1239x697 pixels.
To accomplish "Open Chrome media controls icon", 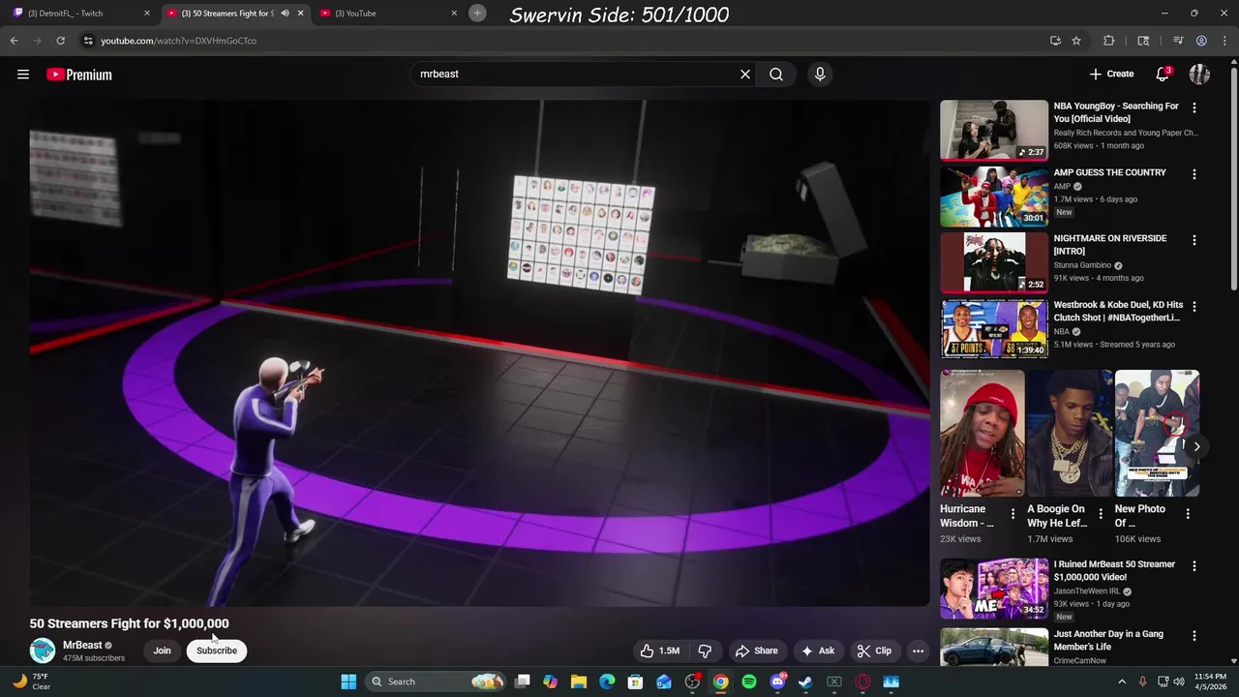I will click(1178, 41).
